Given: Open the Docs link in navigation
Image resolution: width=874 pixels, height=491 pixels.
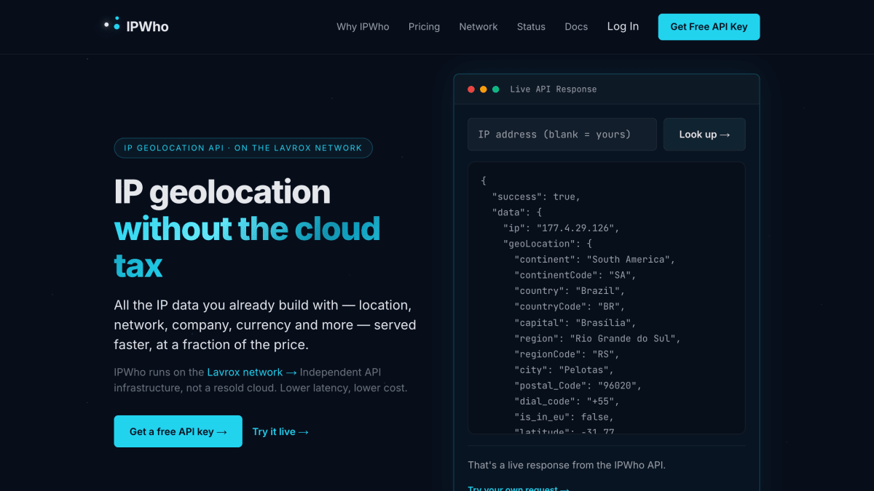Looking at the screenshot, I should coord(576,27).
